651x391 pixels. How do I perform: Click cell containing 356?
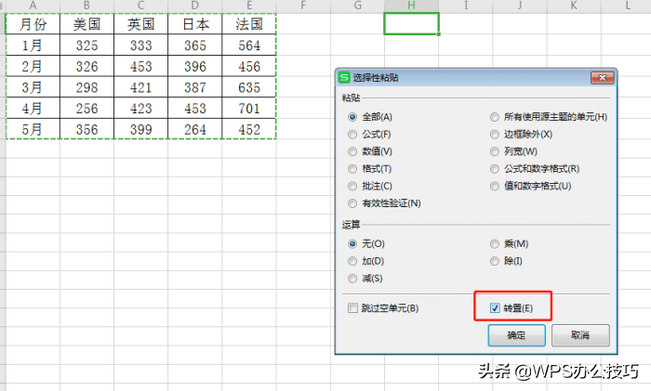tap(86, 129)
